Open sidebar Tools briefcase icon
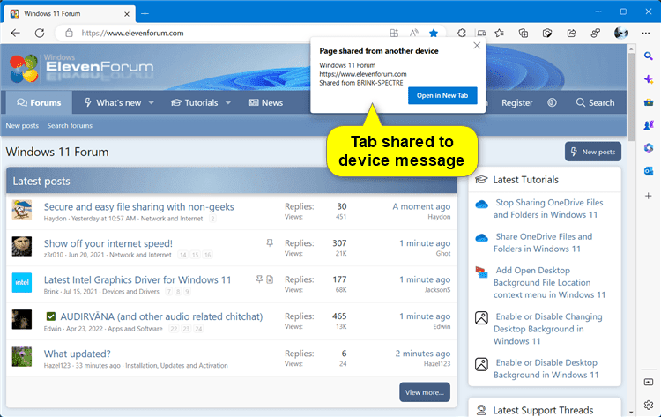The image size is (661, 417). (649, 102)
